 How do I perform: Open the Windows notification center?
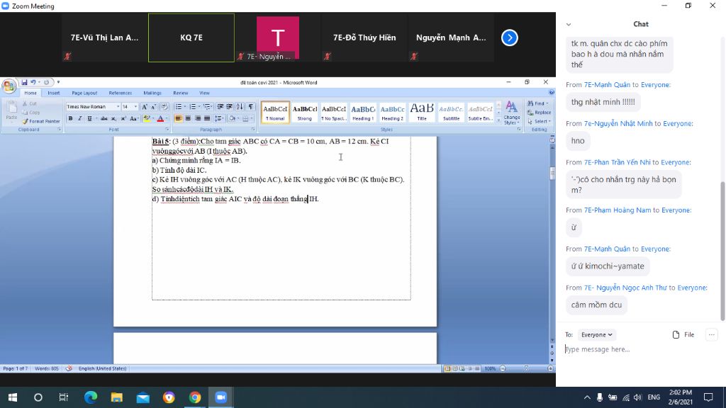coord(708,397)
